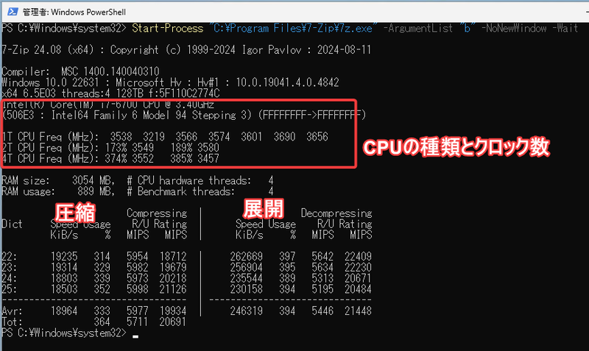Click compression speed '18503' in row 25
Viewport: 589px width, 351px height.
[64, 289]
